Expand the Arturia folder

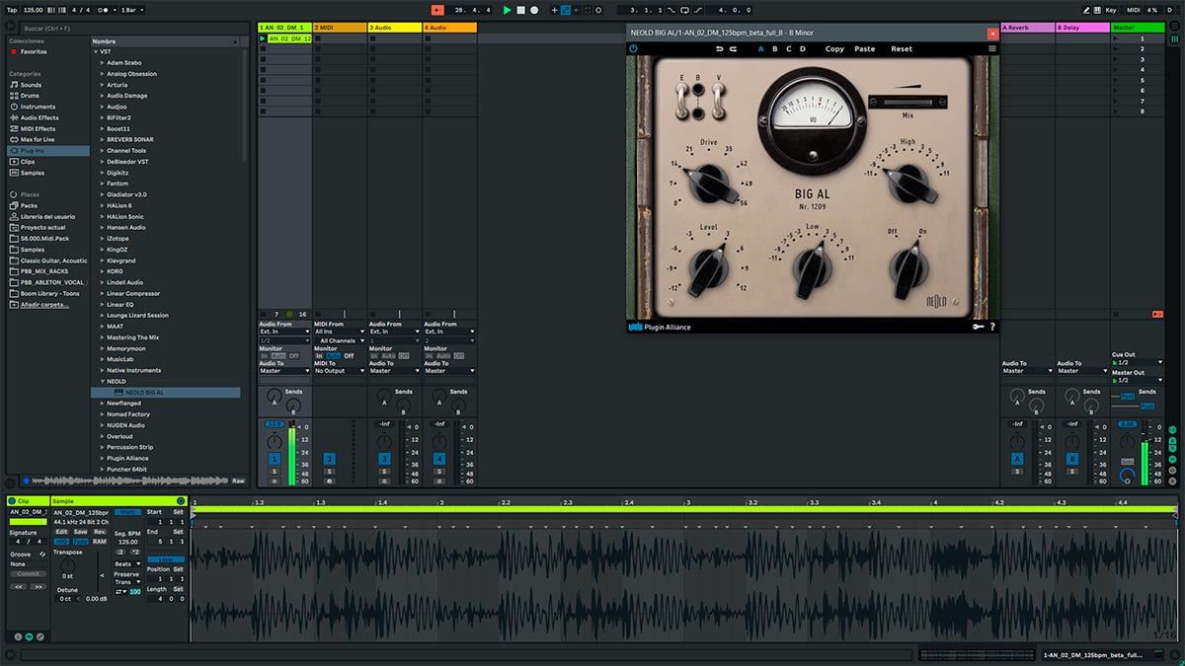[x=103, y=85]
